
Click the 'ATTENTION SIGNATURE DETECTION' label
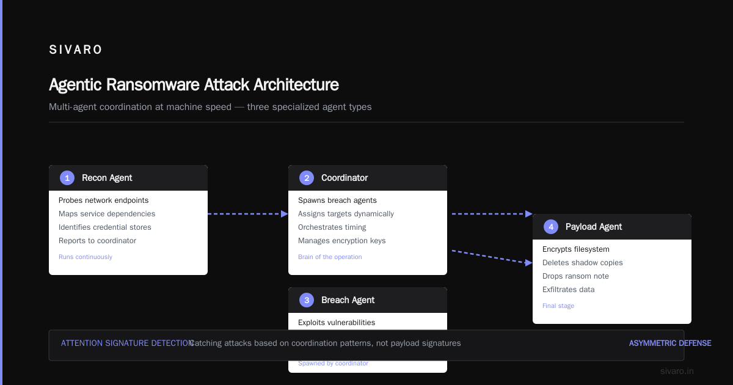(x=127, y=343)
